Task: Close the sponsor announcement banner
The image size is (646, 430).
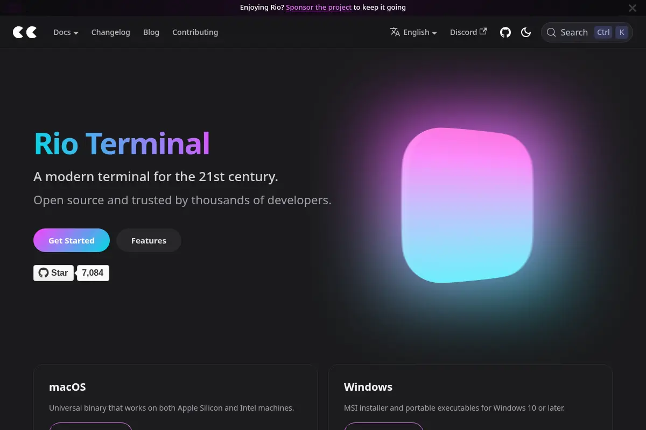Action: click(633, 8)
